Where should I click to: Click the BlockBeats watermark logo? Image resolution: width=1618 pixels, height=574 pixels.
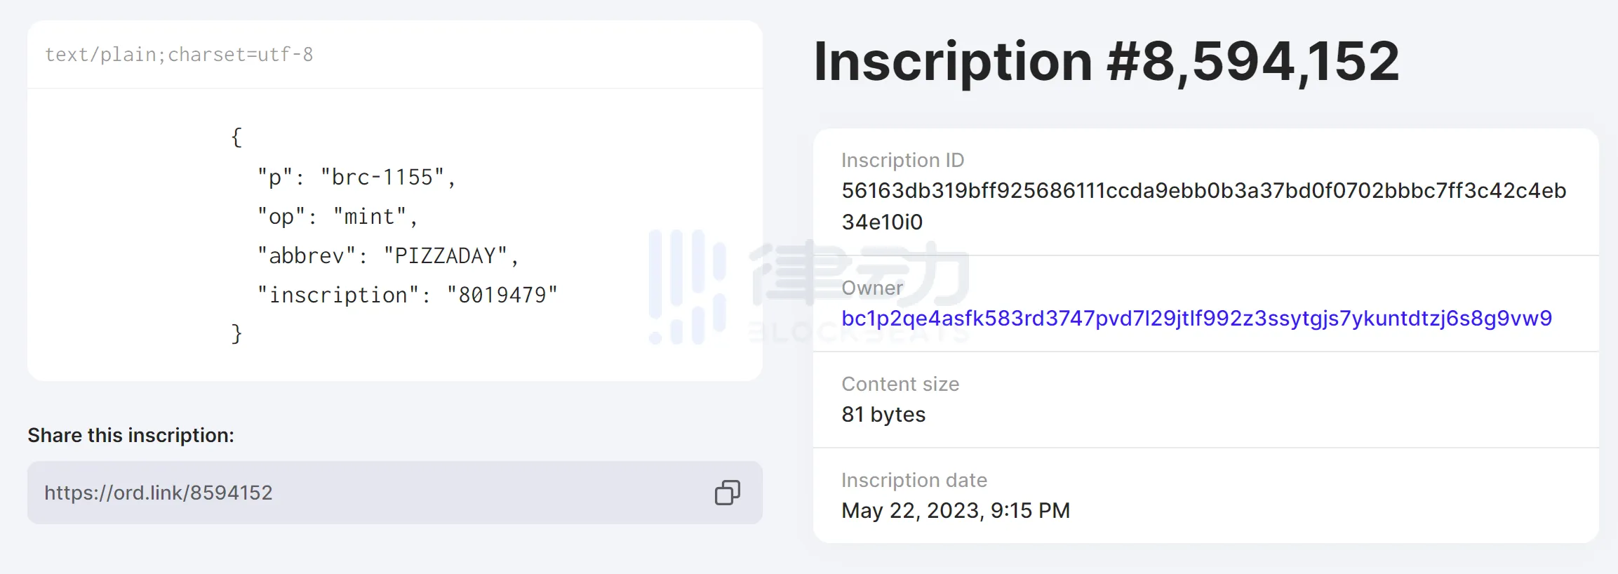[x=807, y=288]
